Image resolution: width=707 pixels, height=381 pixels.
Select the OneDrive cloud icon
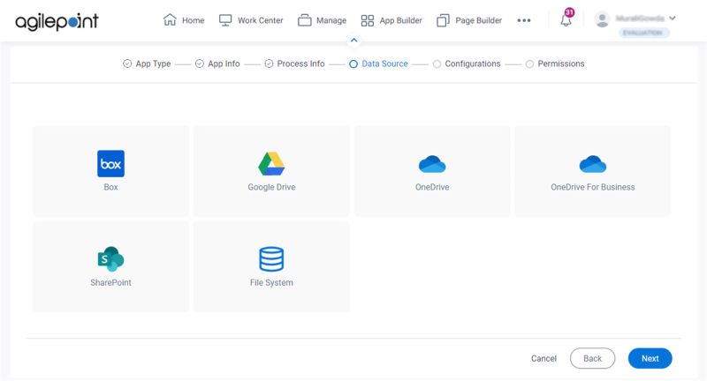[432, 164]
